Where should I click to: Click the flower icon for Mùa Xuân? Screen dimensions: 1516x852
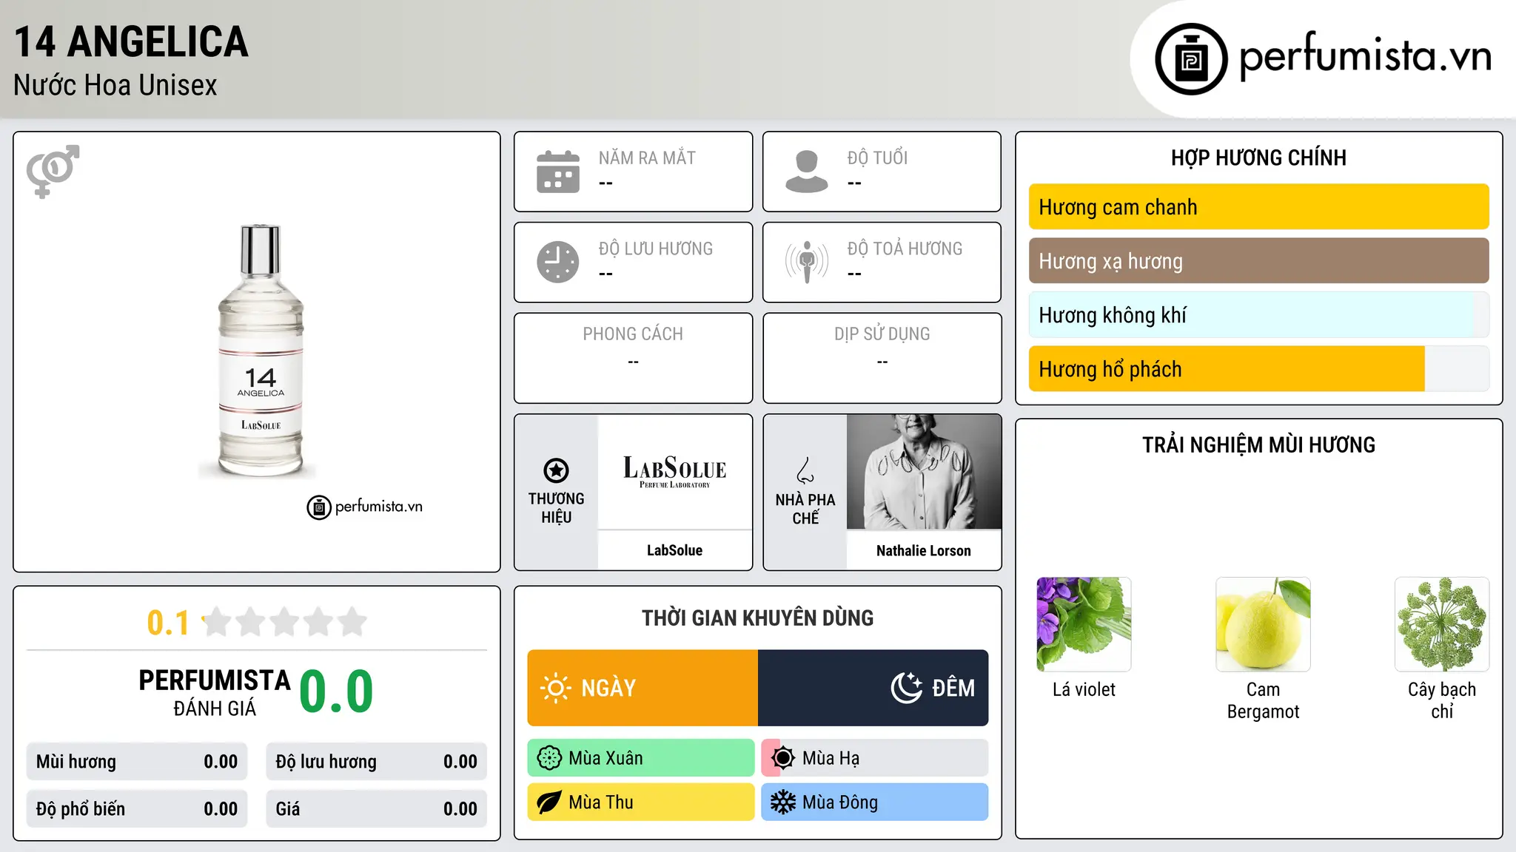[549, 758]
